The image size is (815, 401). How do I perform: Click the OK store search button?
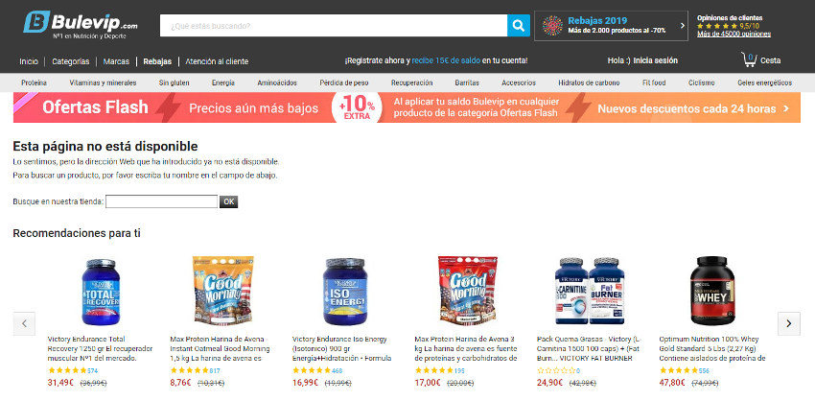pos(229,201)
